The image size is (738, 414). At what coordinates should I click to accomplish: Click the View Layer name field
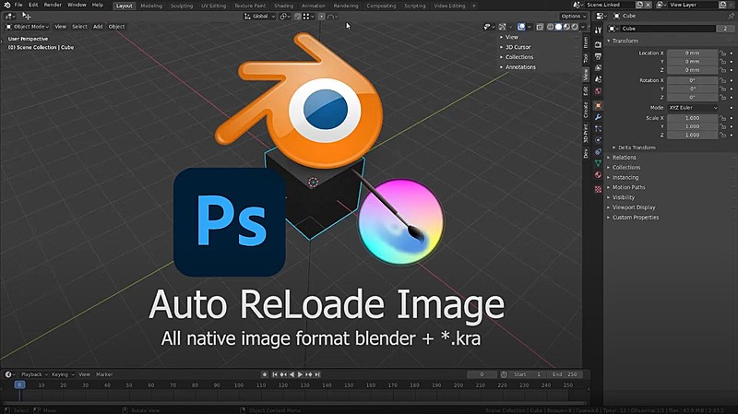(693, 5)
